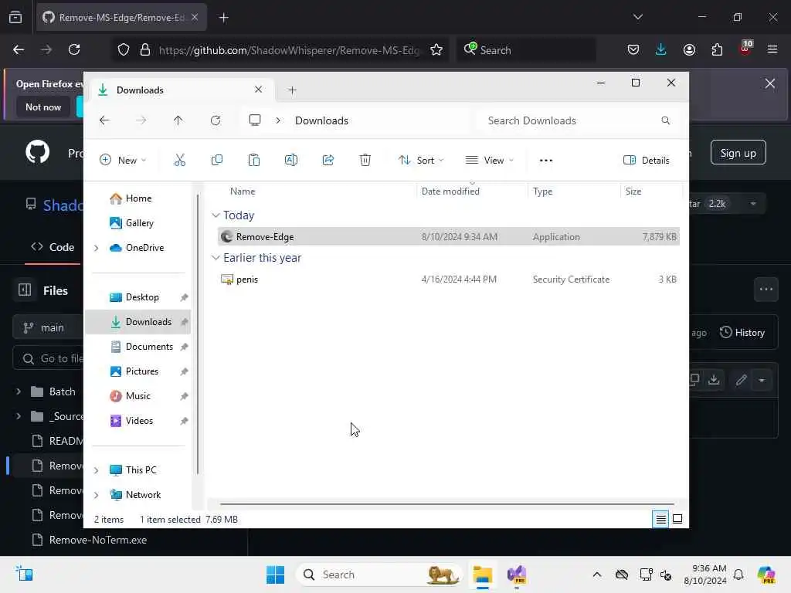Open Windows Start menu

275,574
